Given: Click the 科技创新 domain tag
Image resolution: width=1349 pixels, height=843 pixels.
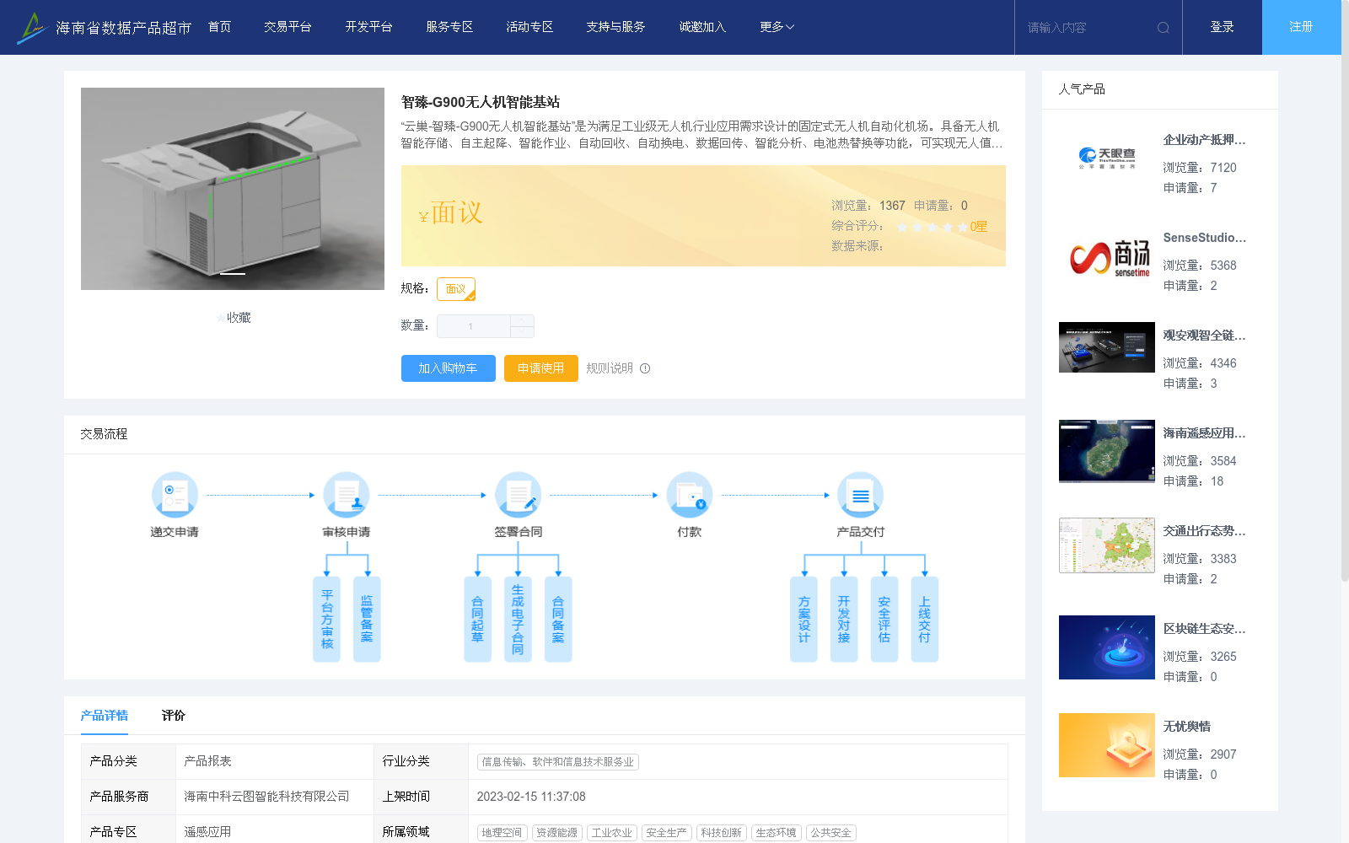Looking at the screenshot, I should click(722, 833).
